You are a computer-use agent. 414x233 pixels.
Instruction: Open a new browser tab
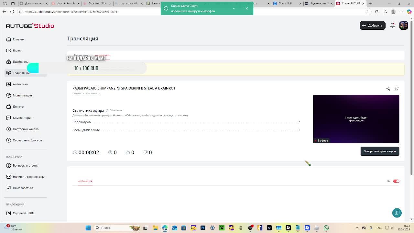click(x=370, y=4)
